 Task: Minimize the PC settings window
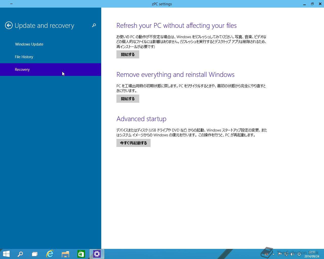[305, 4]
